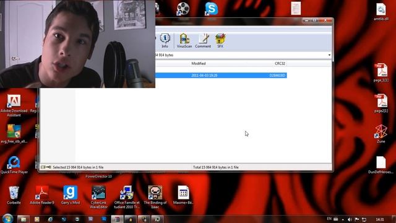Launch Internet Explorer from the taskbar

click(50, 219)
